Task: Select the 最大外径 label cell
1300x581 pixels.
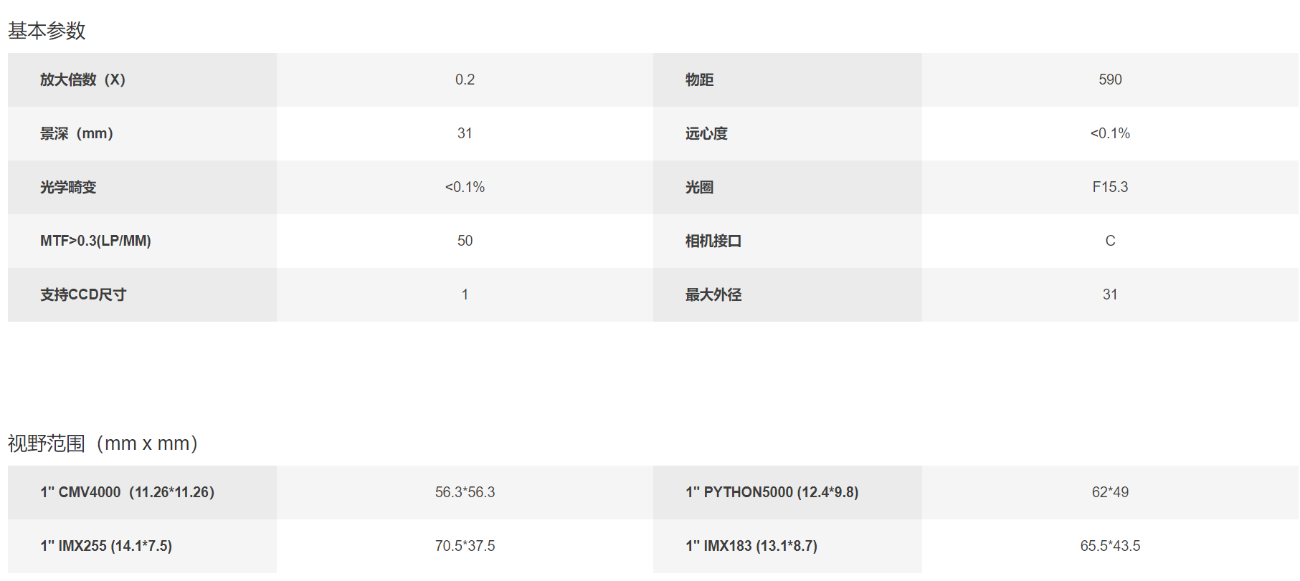Action: pos(787,294)
